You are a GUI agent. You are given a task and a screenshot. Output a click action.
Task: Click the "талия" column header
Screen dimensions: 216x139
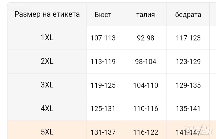tap(145, 15)
